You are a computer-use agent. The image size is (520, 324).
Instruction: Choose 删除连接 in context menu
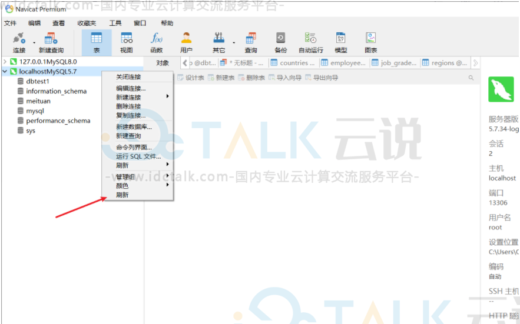tap(137, 106)
